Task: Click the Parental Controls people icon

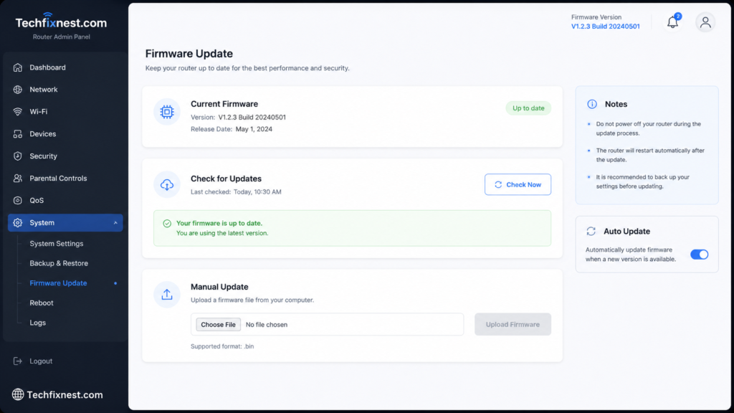Action: pos(18,179)
